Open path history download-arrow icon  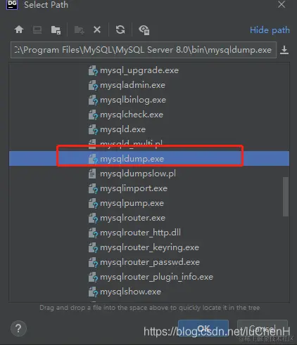pos(284,50)
